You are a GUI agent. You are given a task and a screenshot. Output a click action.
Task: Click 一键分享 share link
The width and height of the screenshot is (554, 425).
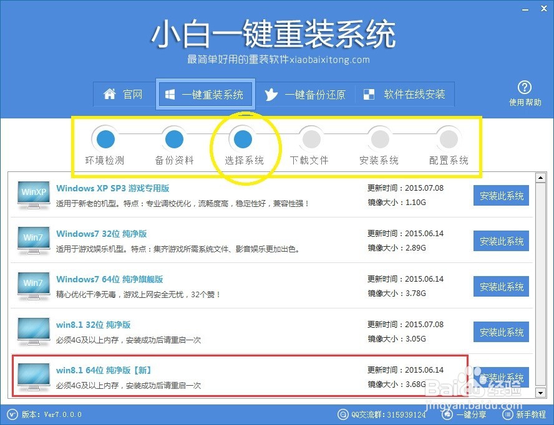pyautogui.click(x=471, y=415)
